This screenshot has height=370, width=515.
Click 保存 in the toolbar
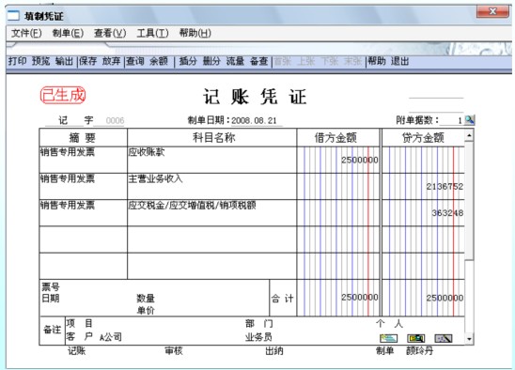pos(87,61)
